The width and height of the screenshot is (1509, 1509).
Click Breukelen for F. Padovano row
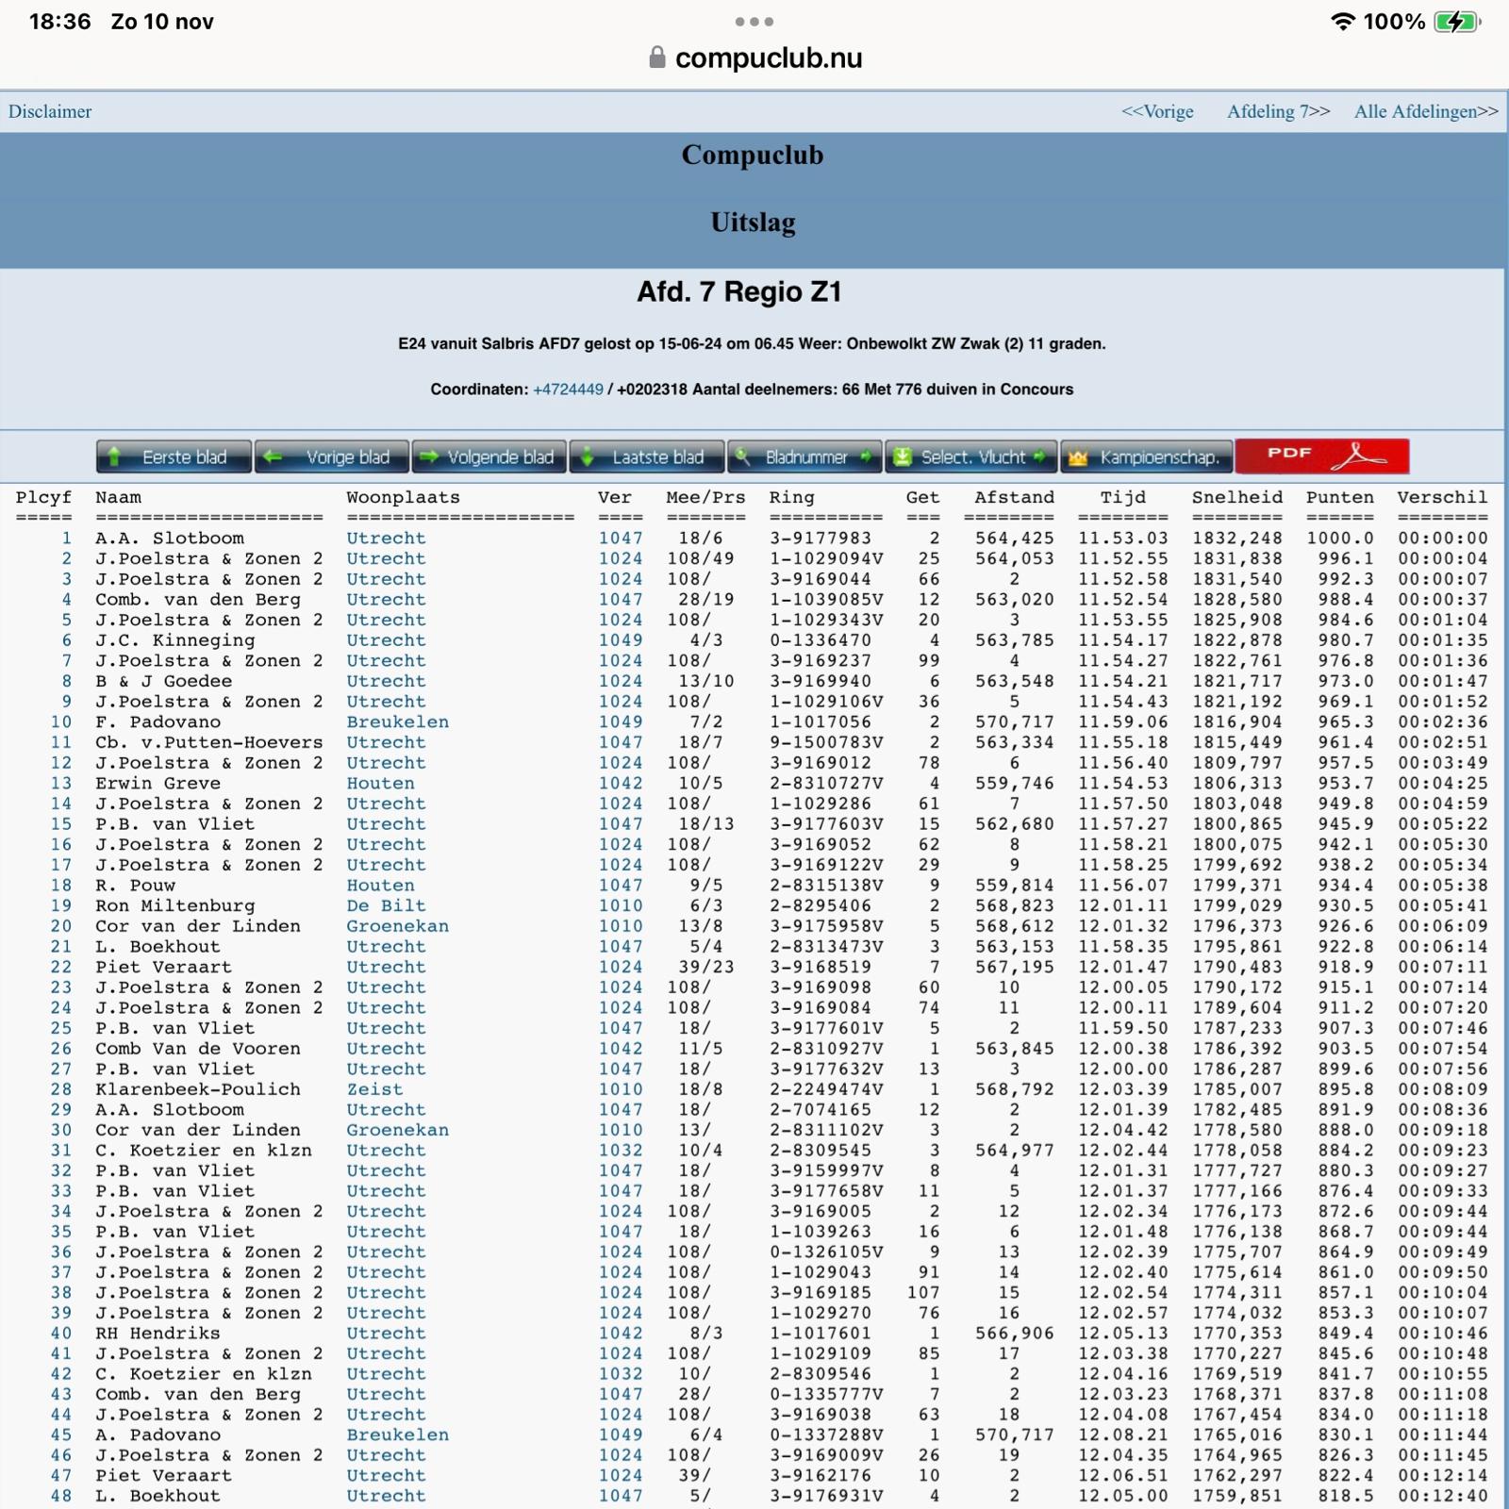point(397,722)
